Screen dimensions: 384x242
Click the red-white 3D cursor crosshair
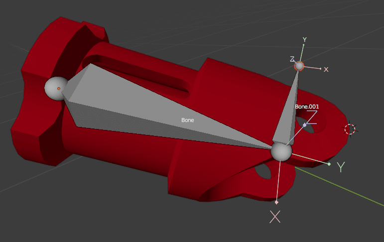350,129
